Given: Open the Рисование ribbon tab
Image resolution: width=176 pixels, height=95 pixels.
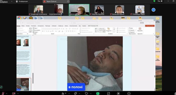Looking at the screenshot, I should tap(33, 26).
